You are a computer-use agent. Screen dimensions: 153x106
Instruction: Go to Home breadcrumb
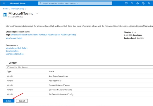click(6, 9)
